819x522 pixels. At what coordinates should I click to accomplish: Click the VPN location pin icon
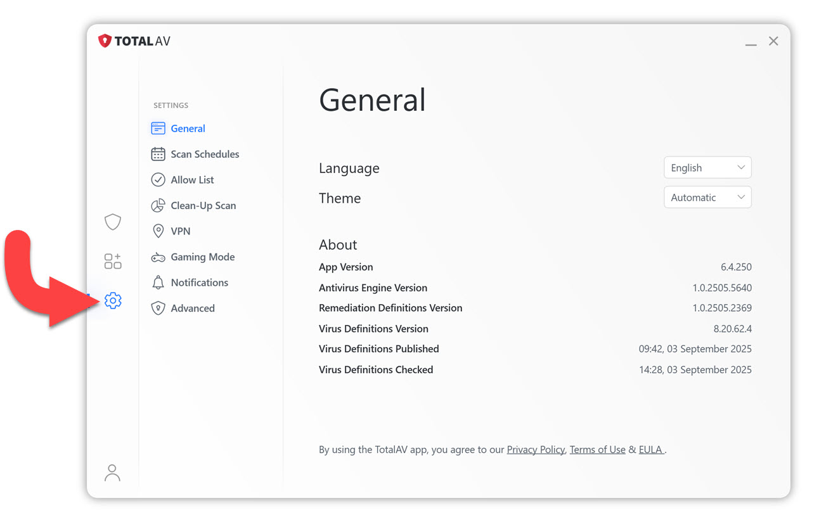point(158,231)
